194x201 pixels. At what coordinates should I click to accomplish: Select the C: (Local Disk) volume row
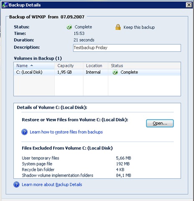97,72
